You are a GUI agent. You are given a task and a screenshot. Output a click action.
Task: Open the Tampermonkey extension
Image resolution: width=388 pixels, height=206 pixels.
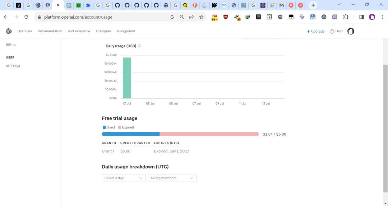point(291,17)
